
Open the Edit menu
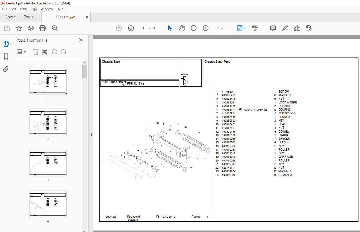click(13, 9)
